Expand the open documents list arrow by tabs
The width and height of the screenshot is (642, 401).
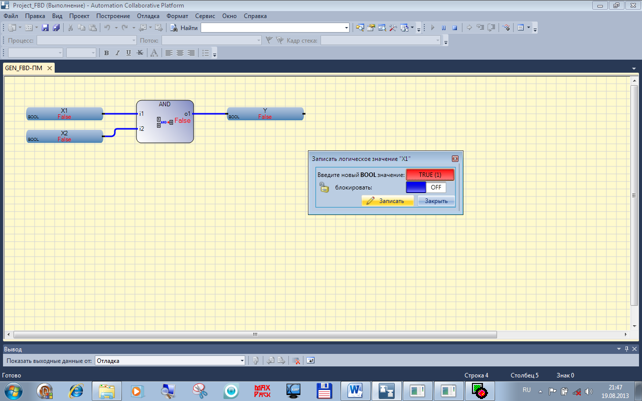click(634, 68)
